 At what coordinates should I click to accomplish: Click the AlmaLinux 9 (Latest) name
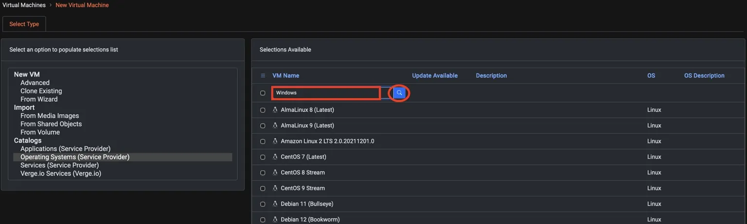click(x=307, y=125)
